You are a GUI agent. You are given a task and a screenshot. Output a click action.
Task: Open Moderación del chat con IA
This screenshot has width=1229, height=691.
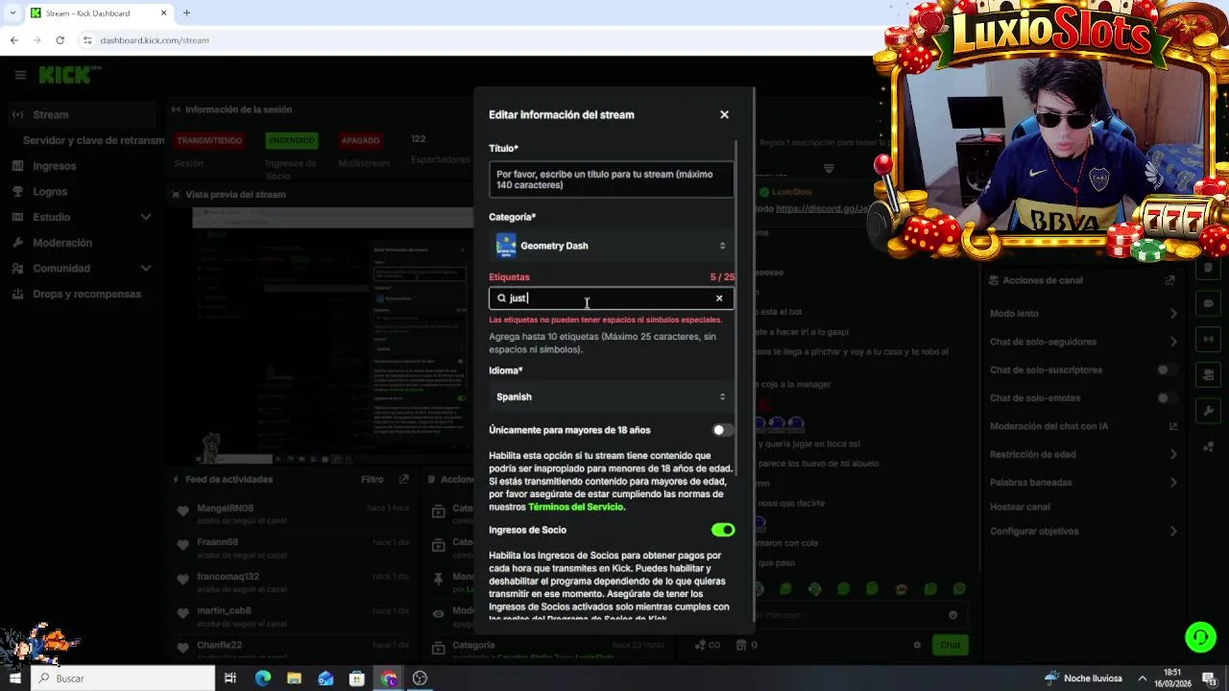pos(1084,426)
